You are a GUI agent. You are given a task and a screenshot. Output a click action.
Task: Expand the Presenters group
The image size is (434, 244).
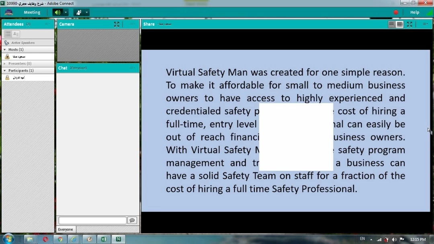[4, 64]
